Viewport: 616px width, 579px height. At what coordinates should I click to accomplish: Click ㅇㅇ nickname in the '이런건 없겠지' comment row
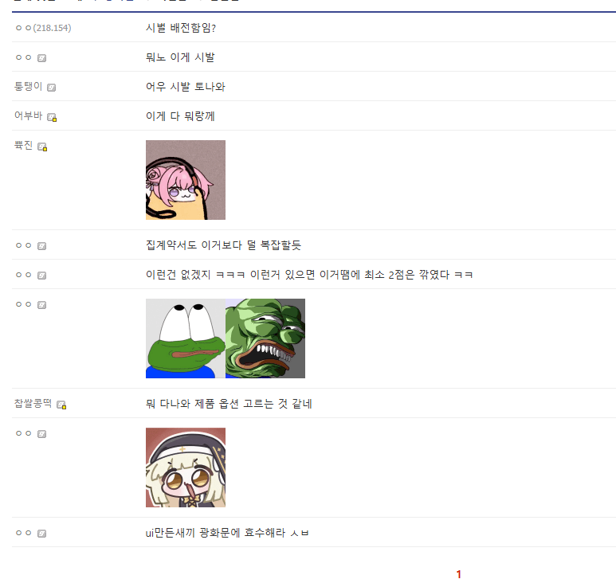coord(24,275)
